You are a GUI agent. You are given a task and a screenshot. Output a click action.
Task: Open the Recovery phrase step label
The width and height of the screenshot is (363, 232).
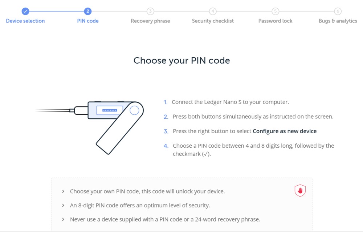pyautogui.click(x=150, y=21)
